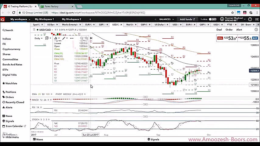
Task: Expand the USD/CAD market dropdown arrow
Action: click(x=52, y=30)
